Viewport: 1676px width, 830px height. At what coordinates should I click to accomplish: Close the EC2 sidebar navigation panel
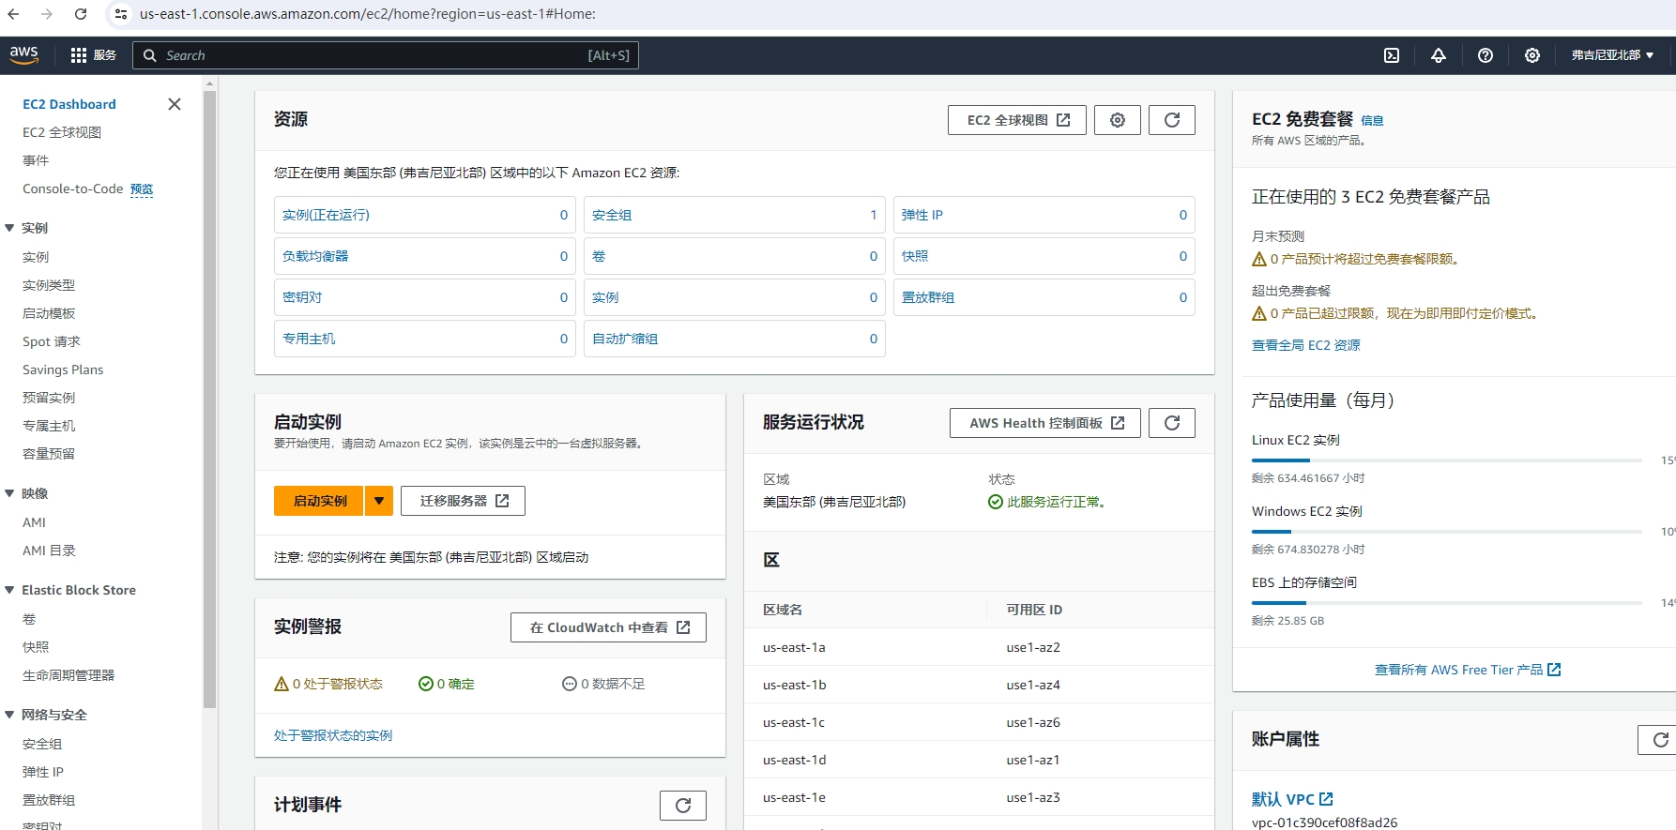click(x=175, y=104)
